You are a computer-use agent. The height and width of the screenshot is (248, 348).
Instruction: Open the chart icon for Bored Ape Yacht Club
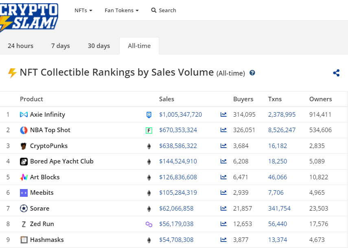click(223, 161)
